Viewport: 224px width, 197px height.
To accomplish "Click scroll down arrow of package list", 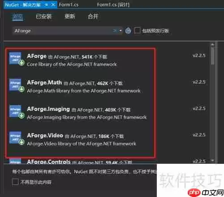I will (x=212, y=161).
